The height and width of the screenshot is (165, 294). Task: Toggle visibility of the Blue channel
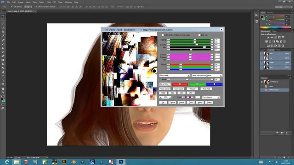pos(262,67)
